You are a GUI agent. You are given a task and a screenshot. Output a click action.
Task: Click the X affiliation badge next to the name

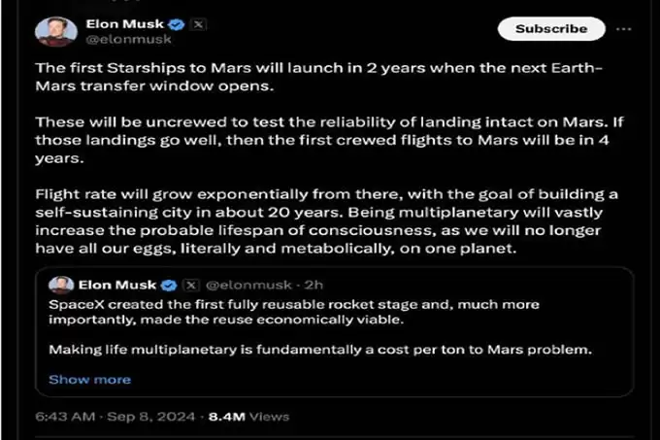(198, 24)
